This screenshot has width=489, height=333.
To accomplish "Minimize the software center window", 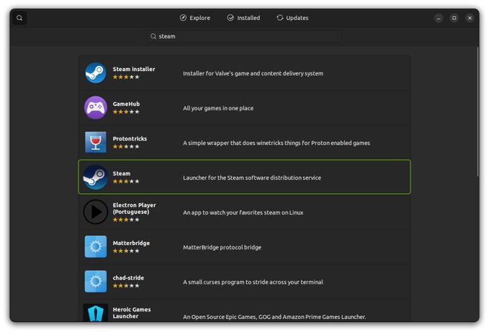I will pos(439,18).
